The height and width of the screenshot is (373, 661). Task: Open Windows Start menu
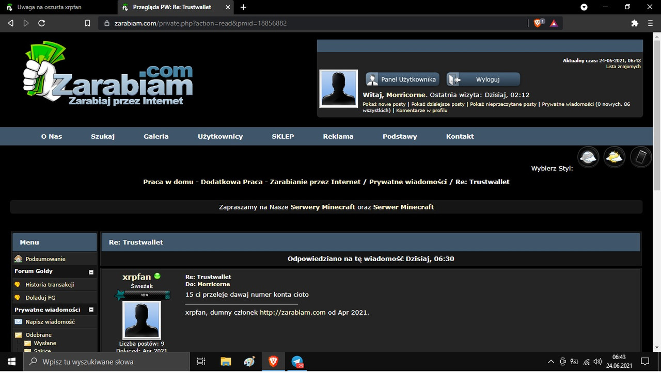(x=11, y=362)
